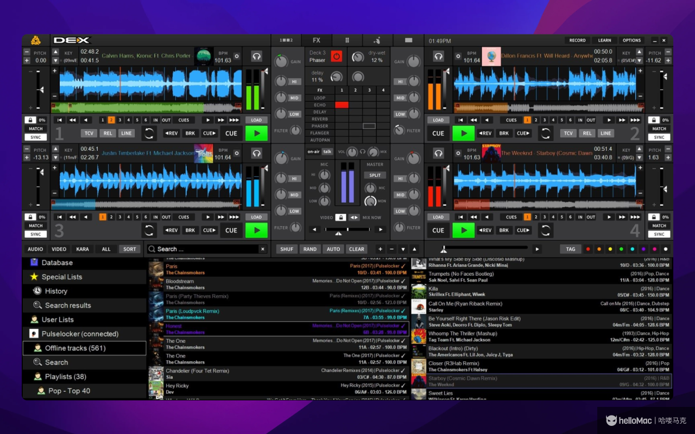Zoom in deck 1 waveform with plus
695x434 pixels.
point(54,71)
